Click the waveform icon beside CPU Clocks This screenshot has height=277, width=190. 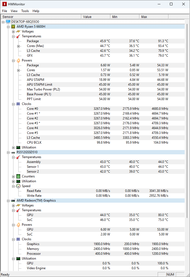(18, 104)
